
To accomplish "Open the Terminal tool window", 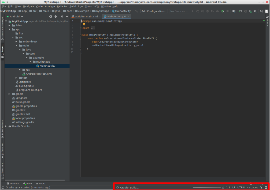I will 13,184.
